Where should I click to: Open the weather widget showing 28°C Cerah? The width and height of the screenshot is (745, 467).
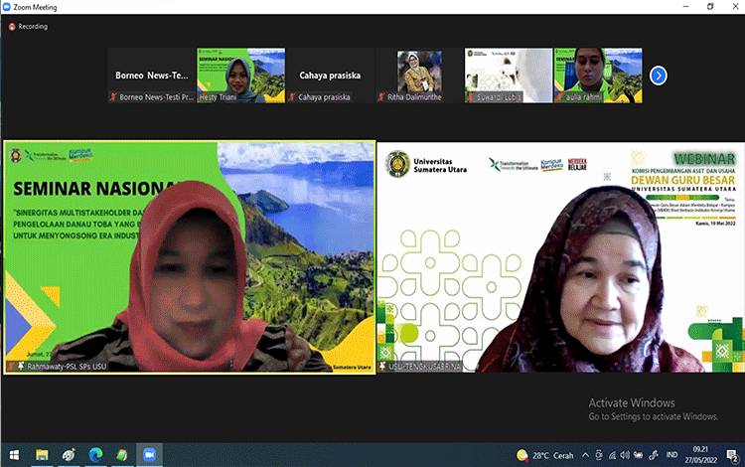point(545,455)
